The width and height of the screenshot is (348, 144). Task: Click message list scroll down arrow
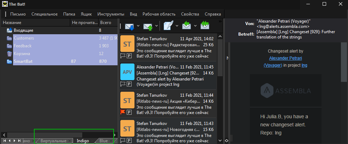(x=220, y=140)
